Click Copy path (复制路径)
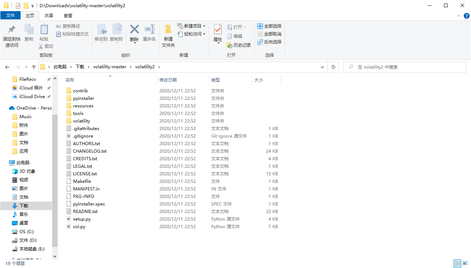This screenshot has height=268, width=471. coord(68,26)
